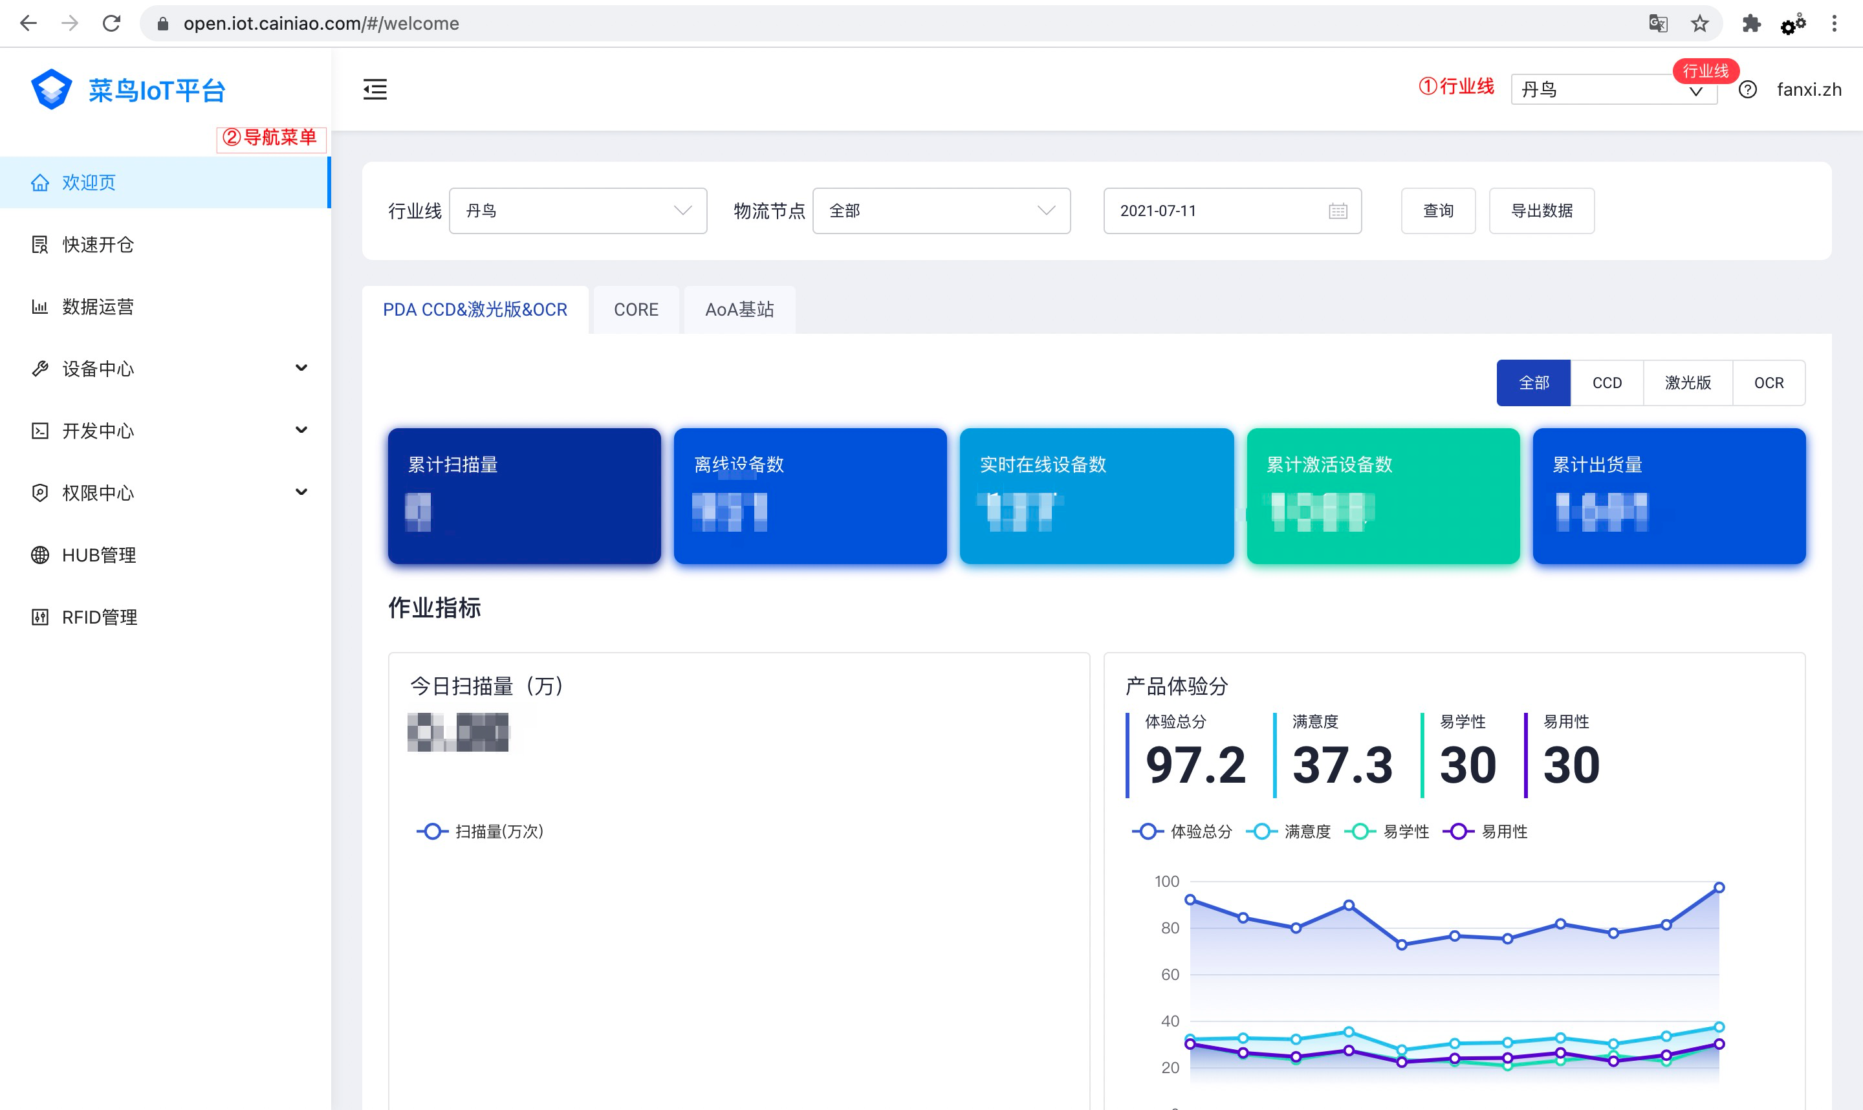The height and width of the screenshot is (1110, 1863).
Task: Open the calendar icon in the date field
Action: coord(1337,211)
